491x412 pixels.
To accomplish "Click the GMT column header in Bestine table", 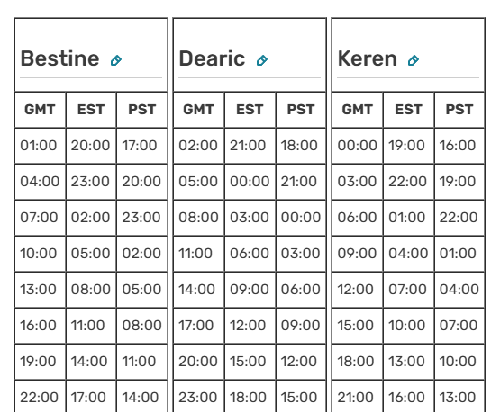I will [40, 110].
